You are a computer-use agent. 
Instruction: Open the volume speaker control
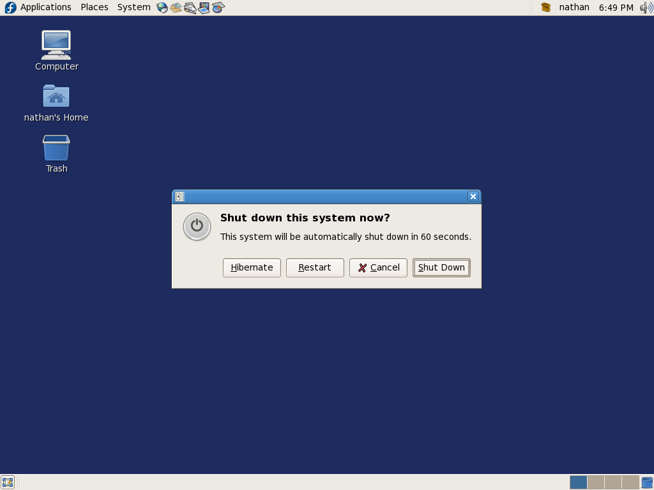[x=646, y=8]
